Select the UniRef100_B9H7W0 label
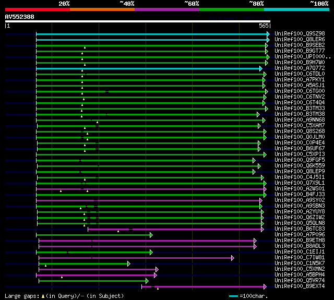Image resolution: width=334 pixels, height=300 pixels. 300,63
